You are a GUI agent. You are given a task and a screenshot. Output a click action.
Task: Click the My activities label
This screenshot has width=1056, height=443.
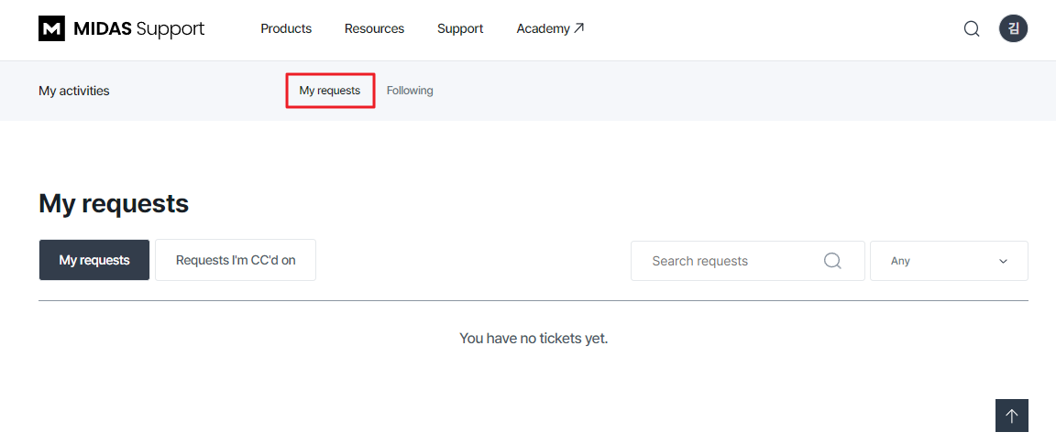74,91
